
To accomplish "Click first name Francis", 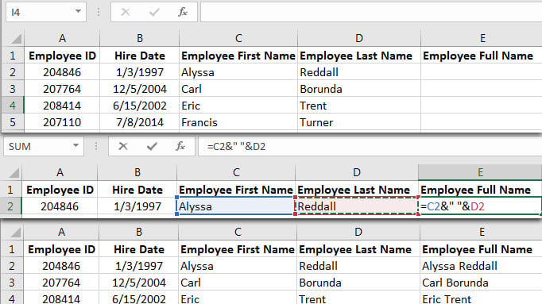I will 238,122.
